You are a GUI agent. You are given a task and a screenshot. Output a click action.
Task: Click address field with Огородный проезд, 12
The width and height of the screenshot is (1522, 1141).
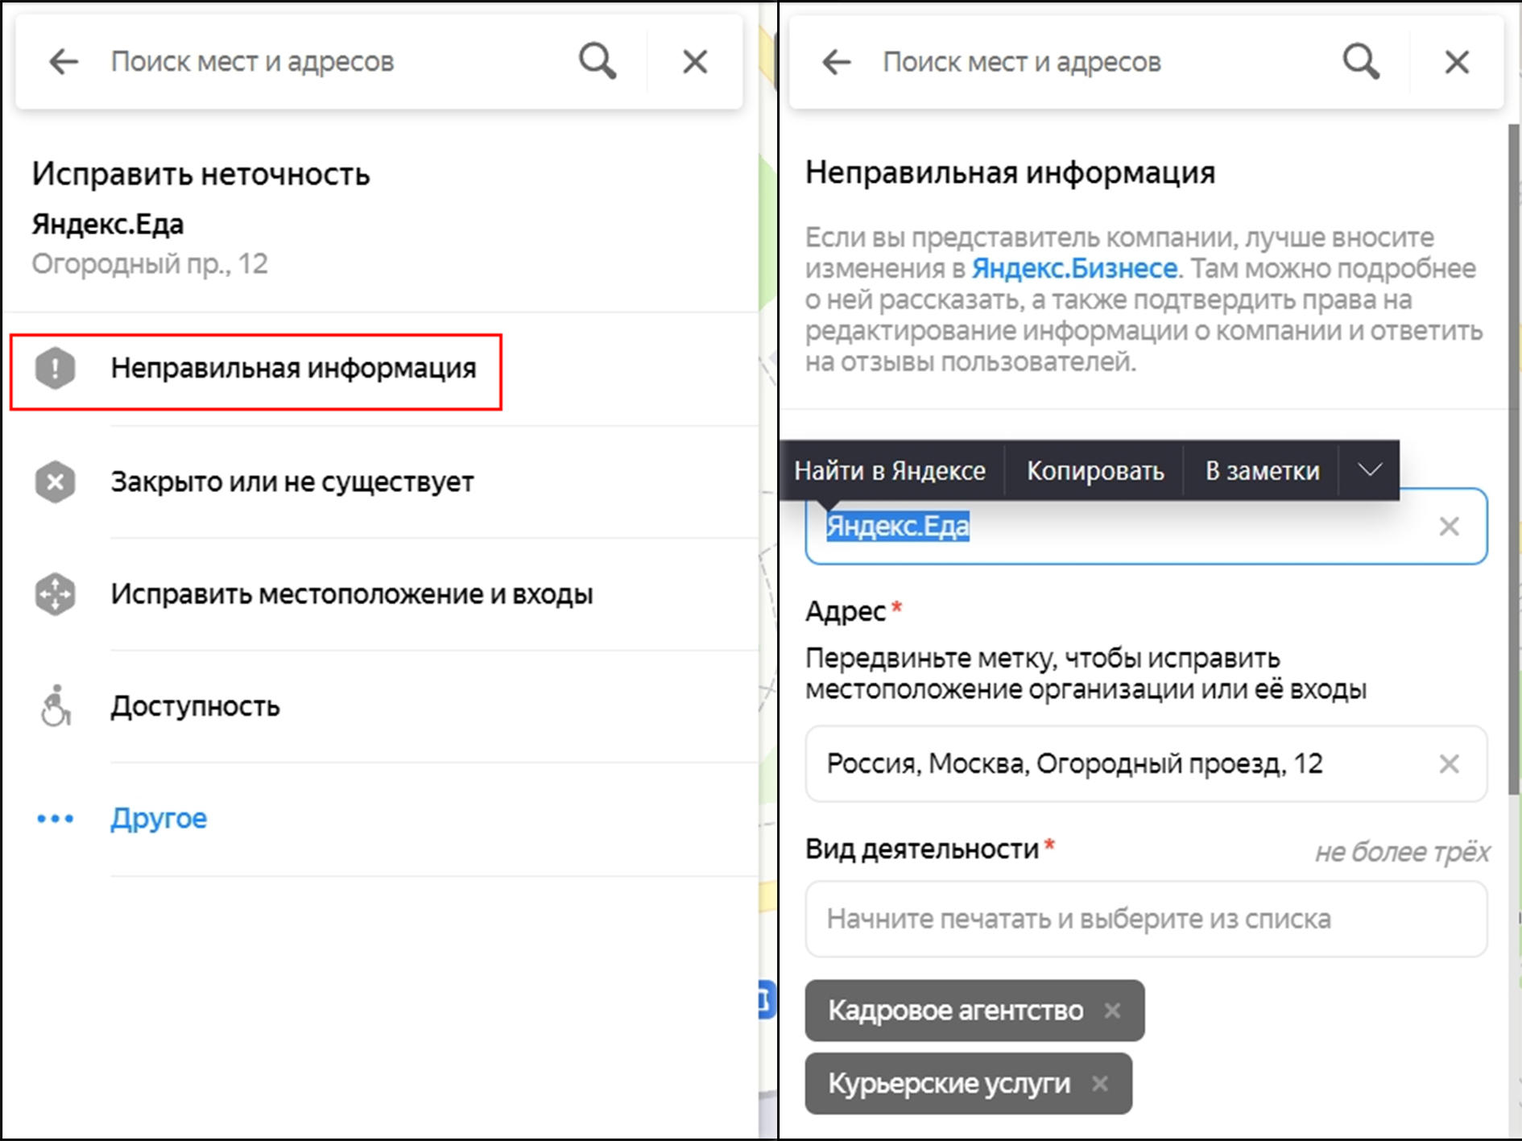tap(1146, 763)
